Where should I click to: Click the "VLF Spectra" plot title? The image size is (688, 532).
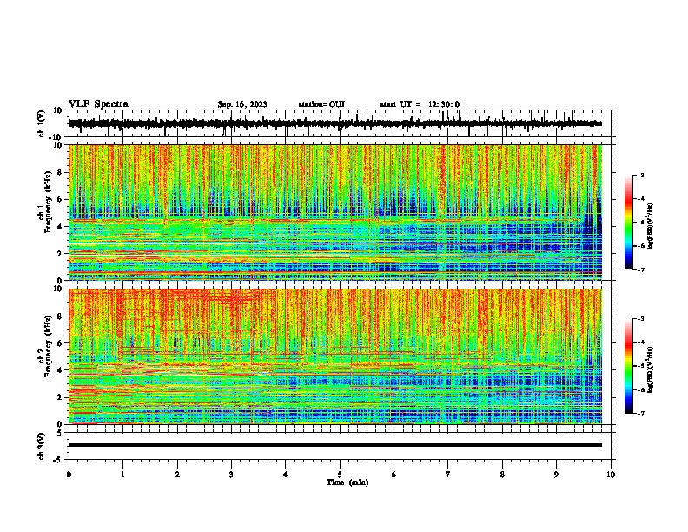tap(98, 104)
